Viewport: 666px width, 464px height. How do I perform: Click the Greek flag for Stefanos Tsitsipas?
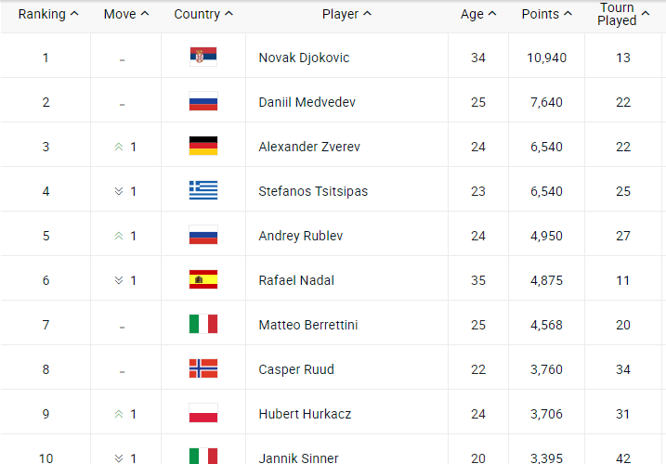pos(203,190)
